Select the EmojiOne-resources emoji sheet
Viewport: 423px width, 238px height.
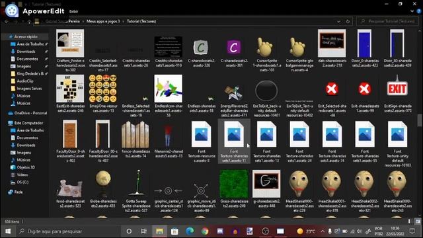pyautogui.click(x=103, y=89)
